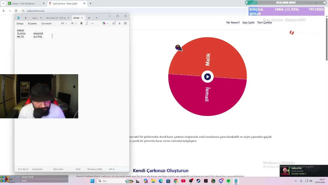Screen dimensions: 328x185
Task: Expand the H1 heading dropdown
Action: pyautogui.click(x=64, y=23)
